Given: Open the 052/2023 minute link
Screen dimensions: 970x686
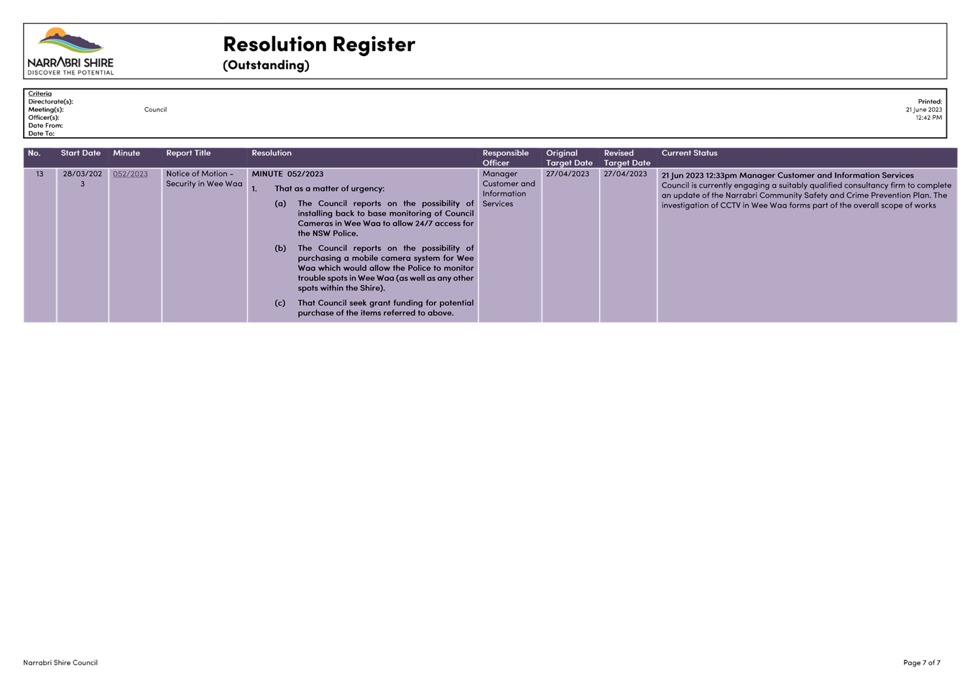Looking at the screenshot, I should (130, 174).
